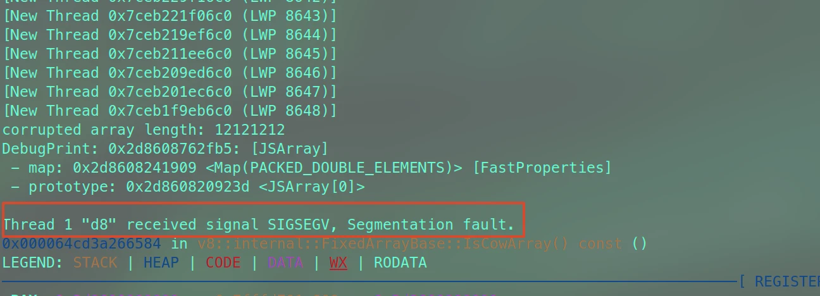Select the DebugPrint JSArray line
The height and width of the screenshot is (296, 820).
[165, 149]
